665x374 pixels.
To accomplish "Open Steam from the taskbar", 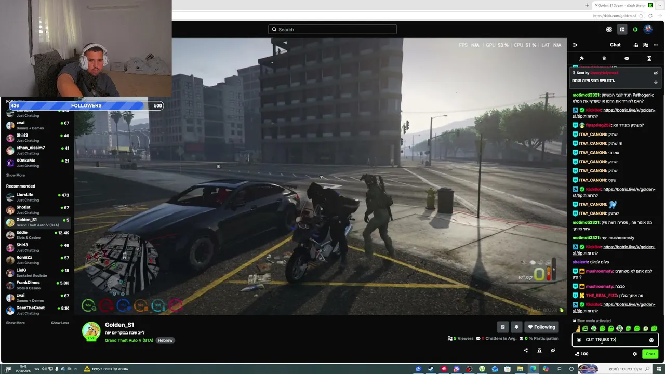I will click(431, 369).
